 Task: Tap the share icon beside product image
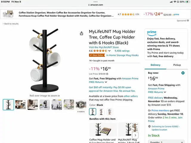pos(81,33)
